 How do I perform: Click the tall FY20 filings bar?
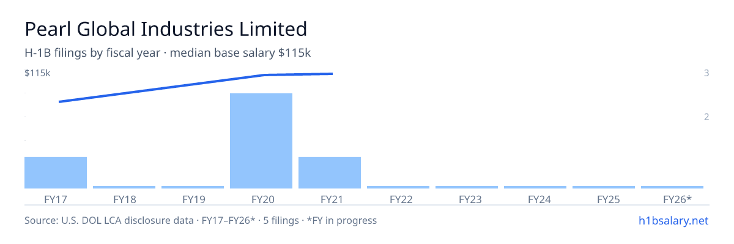[x=261, y=141]
